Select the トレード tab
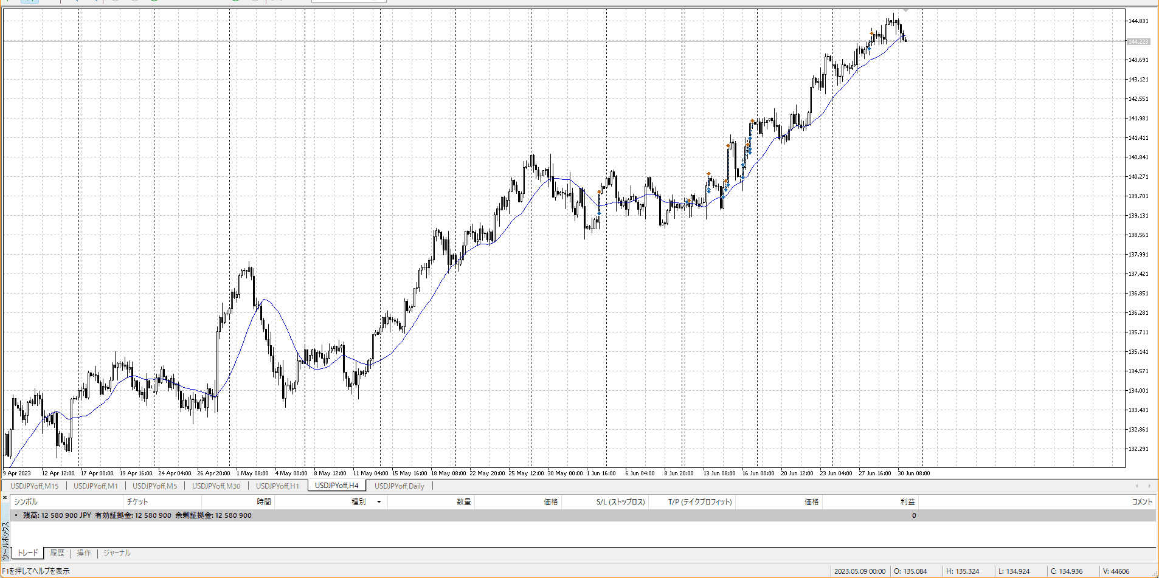The width and height of the screenshot is (1159, 578). pos(27,553)
